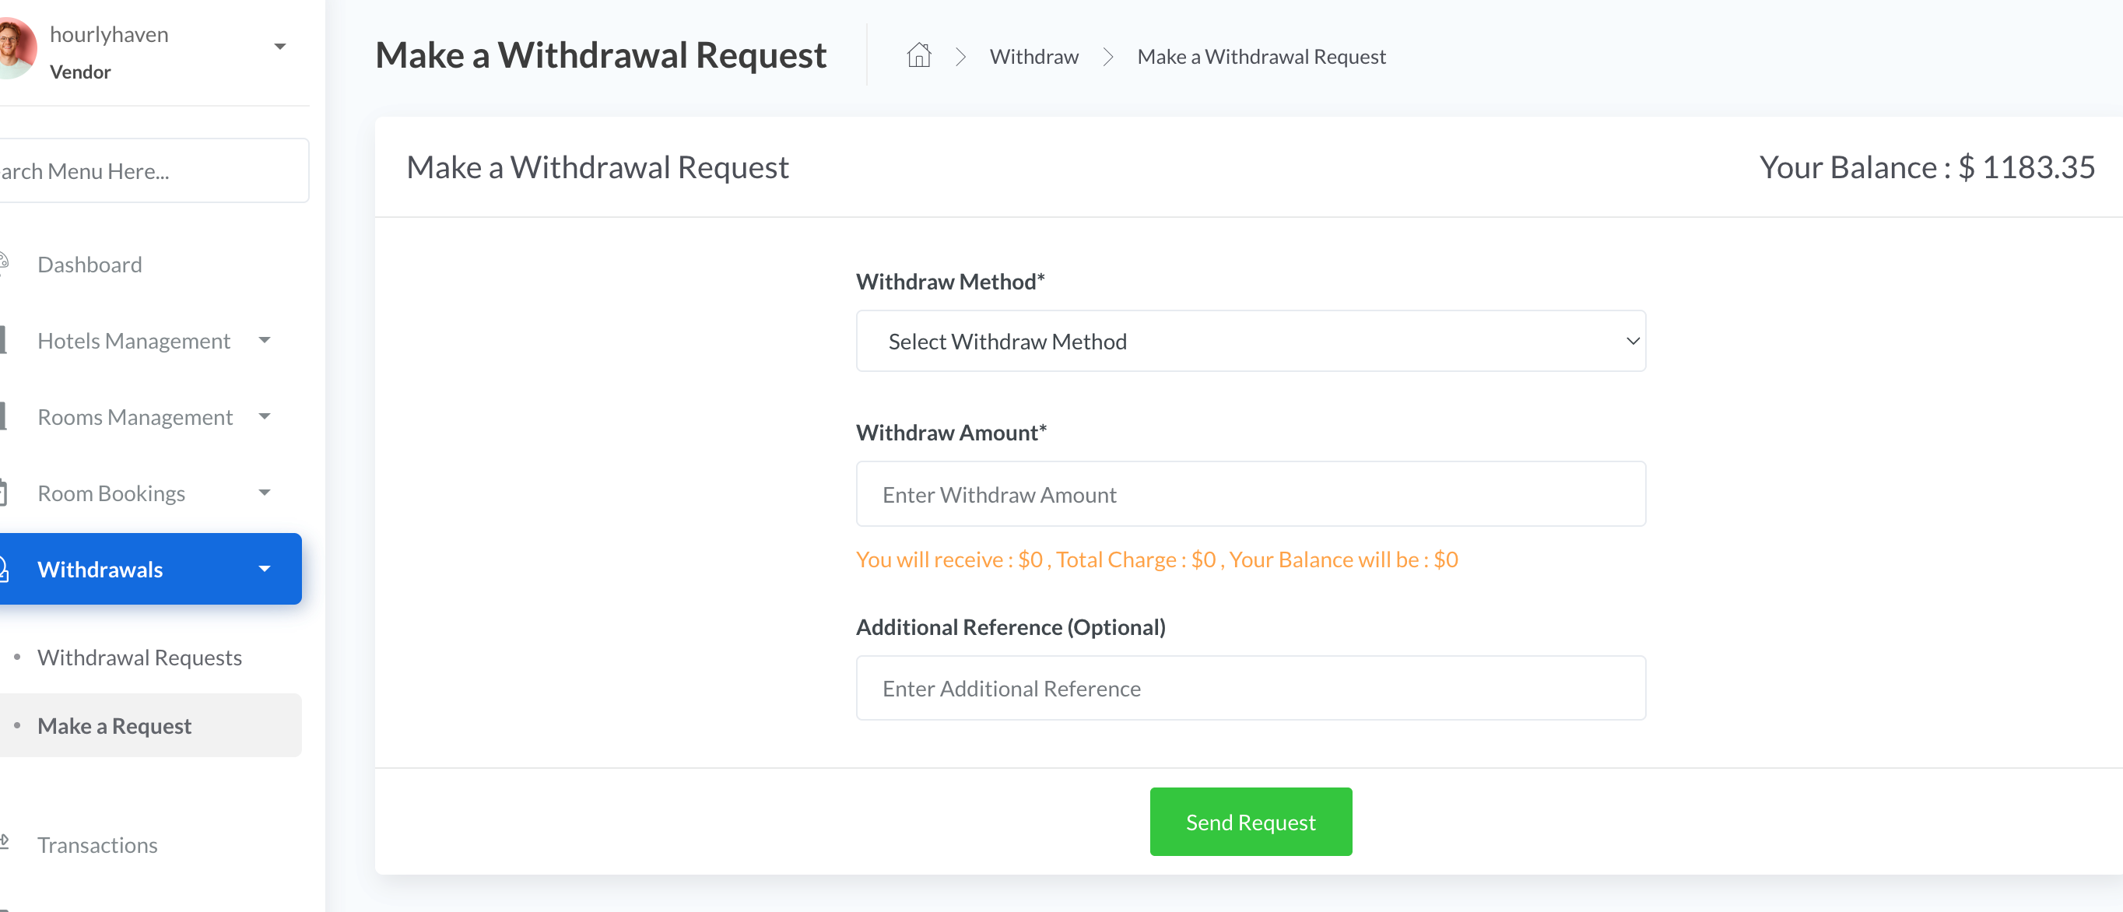
Task: Click the Withdrawals sidebar icon
Action: point(4,569)
